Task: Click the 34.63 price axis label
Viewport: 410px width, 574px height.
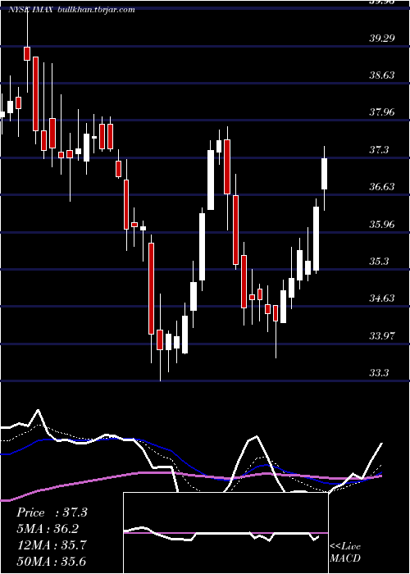Action: click(382, 298)
